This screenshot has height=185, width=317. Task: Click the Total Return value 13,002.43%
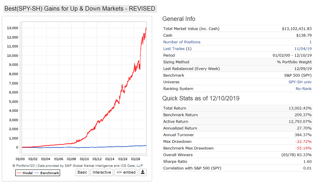point(300,108)
